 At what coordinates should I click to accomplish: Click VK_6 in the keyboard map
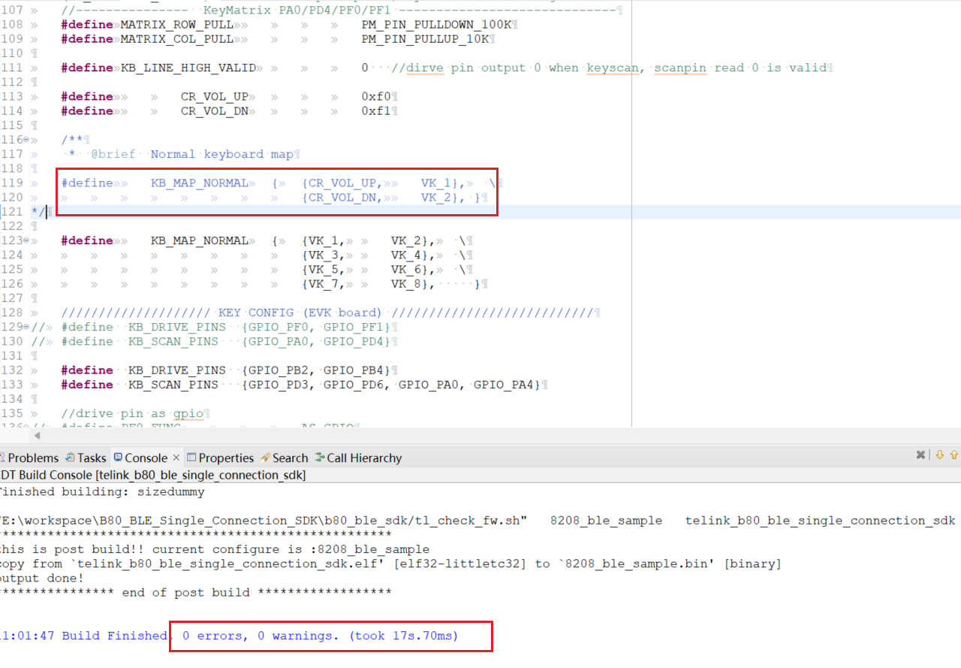(406, 269)
